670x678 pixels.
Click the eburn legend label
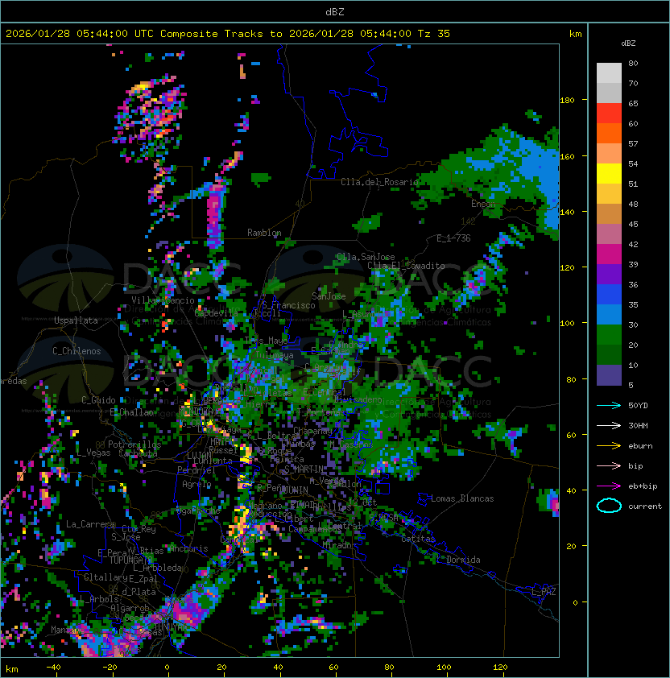click(x=640, y=446)
